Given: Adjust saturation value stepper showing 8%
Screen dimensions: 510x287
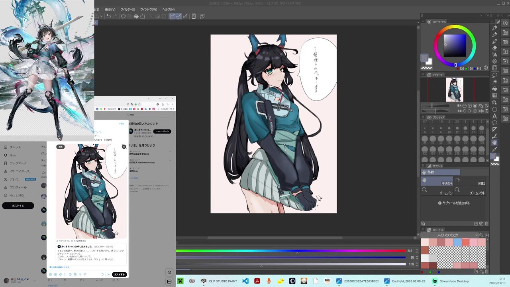Looking at the screenshot, I should (x=417, y=258).
